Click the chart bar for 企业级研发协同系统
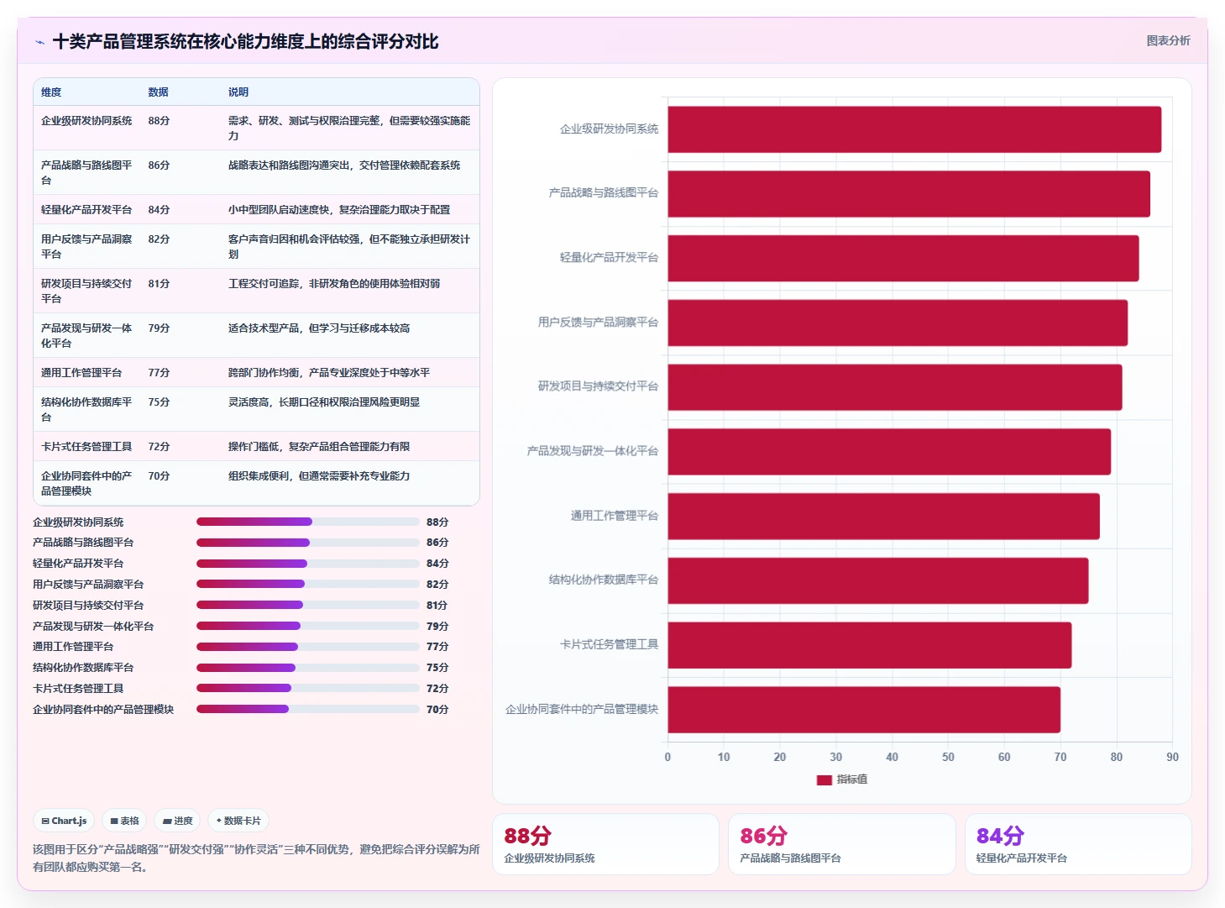The height and width of the screenshot is (908, 1225). pos(914,129)
